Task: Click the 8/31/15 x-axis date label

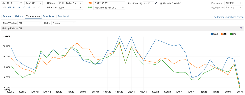Action: [240, 92]
